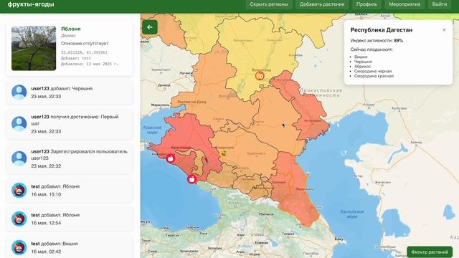The image size is (459, 258).
Task: Click the Каспийское море label on map
Action: (352, 214)
